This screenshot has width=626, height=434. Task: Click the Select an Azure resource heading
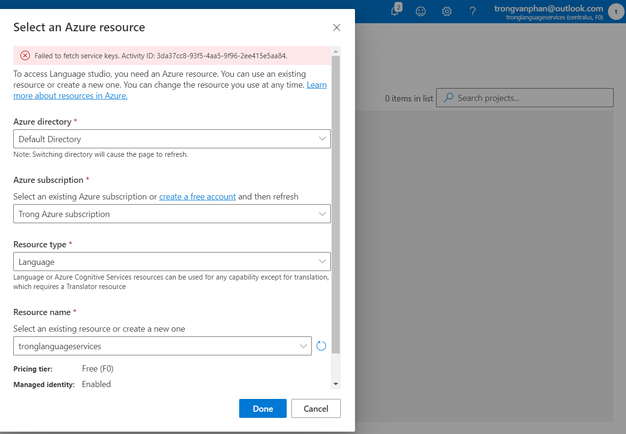click(79, 27)
